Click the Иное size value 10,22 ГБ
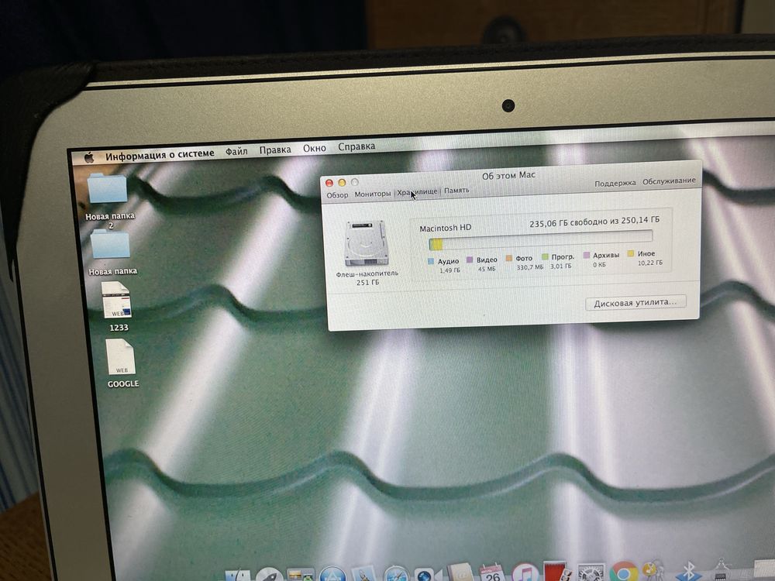 tap(650, 263)
